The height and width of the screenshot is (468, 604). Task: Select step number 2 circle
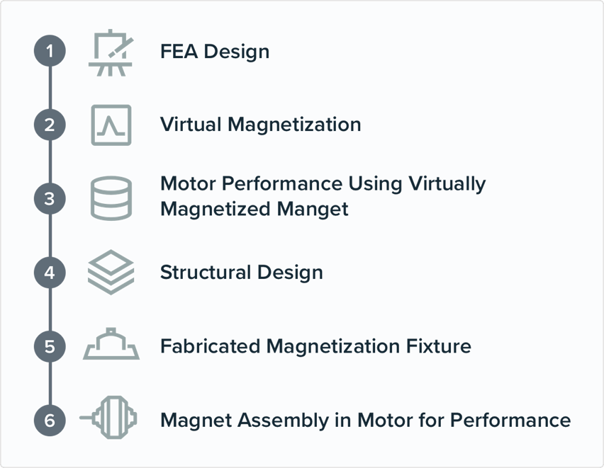50,125
